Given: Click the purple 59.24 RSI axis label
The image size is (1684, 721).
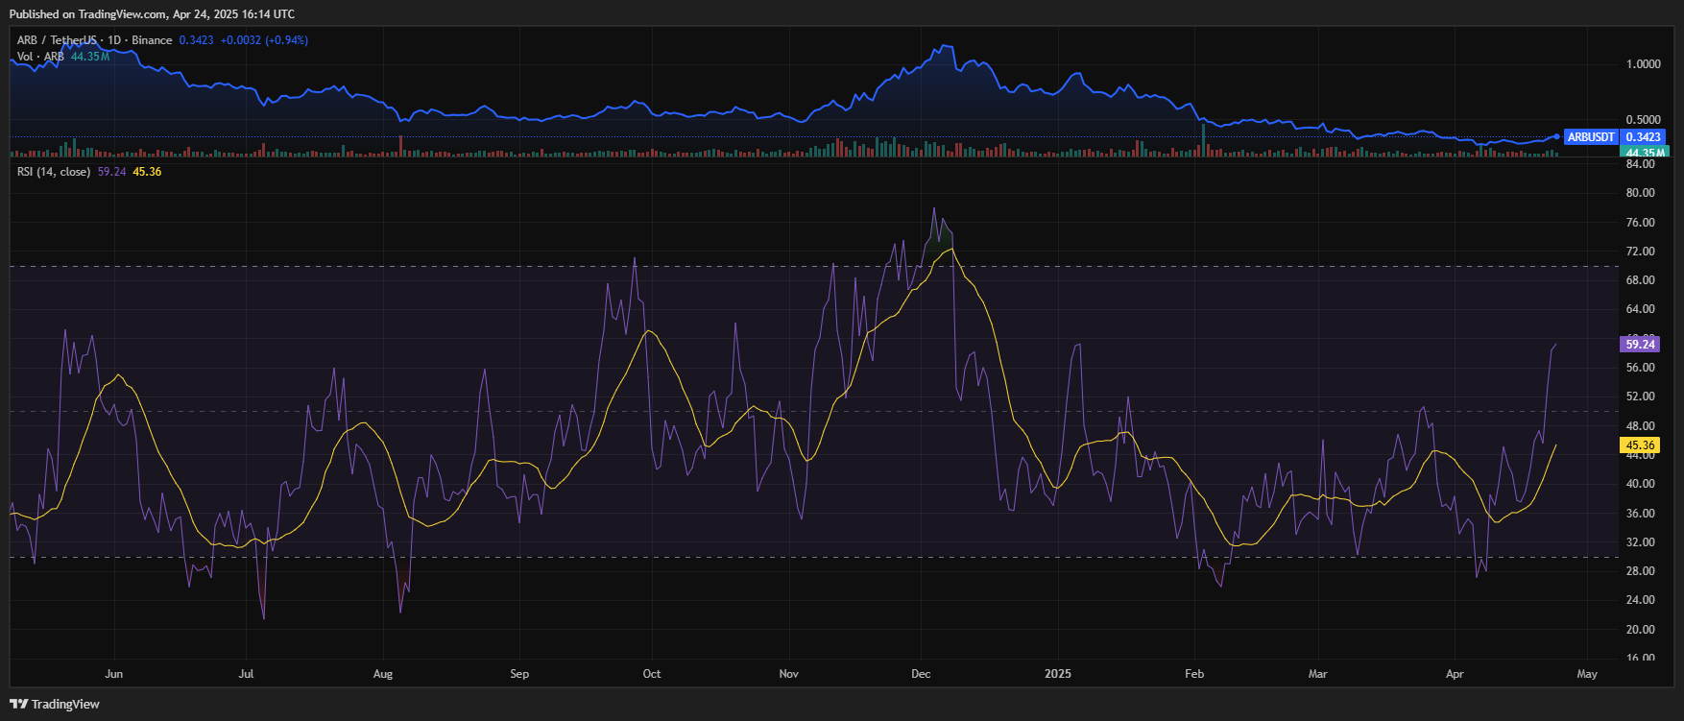Looking at the screenshot, I should point(1640,344).
